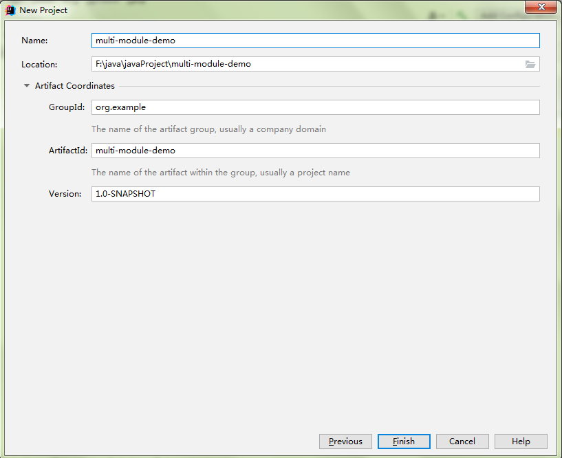This screenshot has height=458, width=562.
Task: Collapse the Artifact Coordinates section
Action: (27, 86)
